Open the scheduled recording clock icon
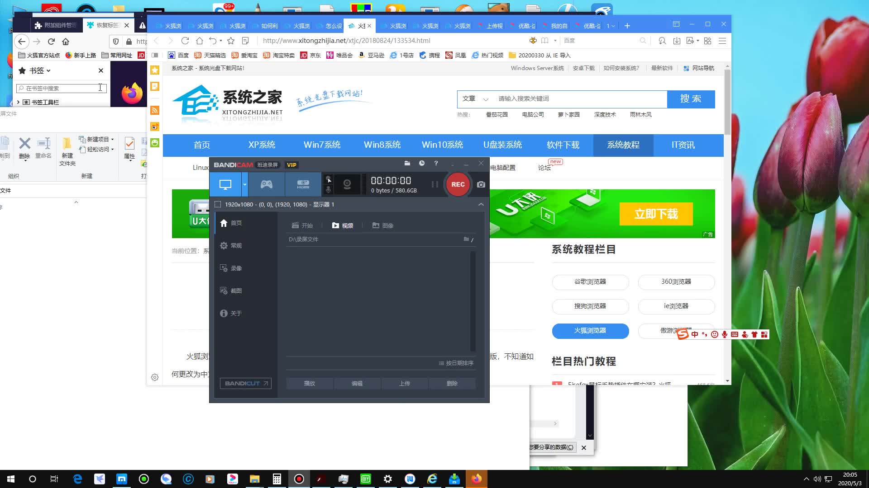869x488 pixels. pos(421,164)
